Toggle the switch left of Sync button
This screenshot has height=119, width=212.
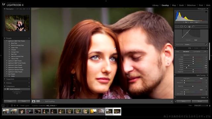pyautogui.click(x=176, y=101)
